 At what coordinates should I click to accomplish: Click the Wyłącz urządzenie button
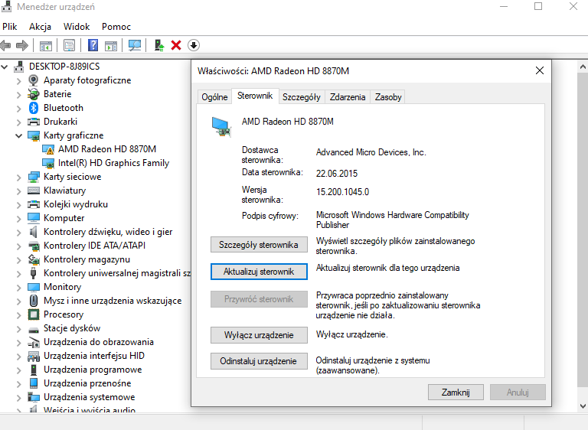[x=259, y=335]
